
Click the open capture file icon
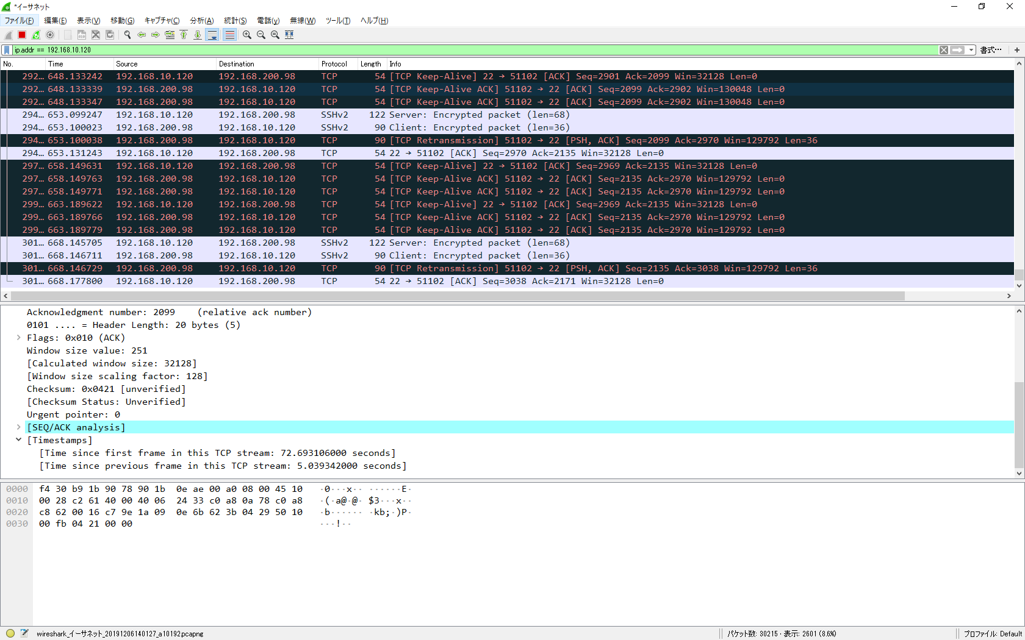coord(68,35)
